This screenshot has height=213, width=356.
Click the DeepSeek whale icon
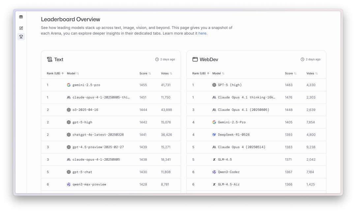pos(214,135)
